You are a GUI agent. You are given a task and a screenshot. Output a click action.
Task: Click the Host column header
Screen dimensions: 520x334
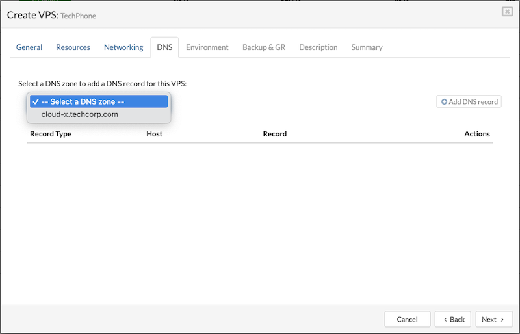click(x=154, y=134)
